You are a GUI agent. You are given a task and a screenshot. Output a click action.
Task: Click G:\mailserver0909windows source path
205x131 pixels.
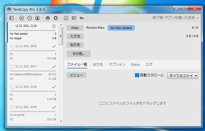click(26, 74)
